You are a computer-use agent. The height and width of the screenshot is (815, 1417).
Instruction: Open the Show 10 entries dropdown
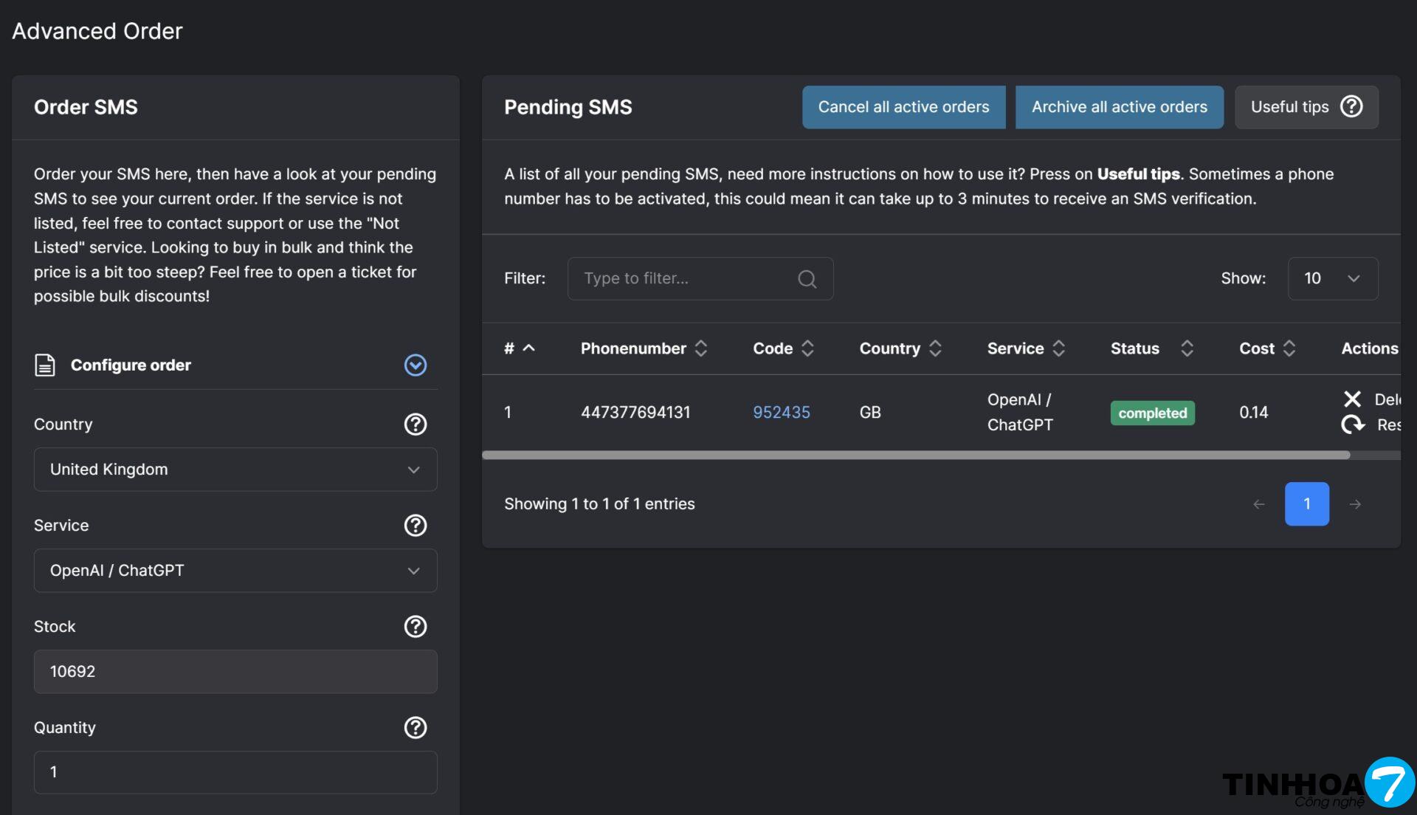[x=1332, y=279]
